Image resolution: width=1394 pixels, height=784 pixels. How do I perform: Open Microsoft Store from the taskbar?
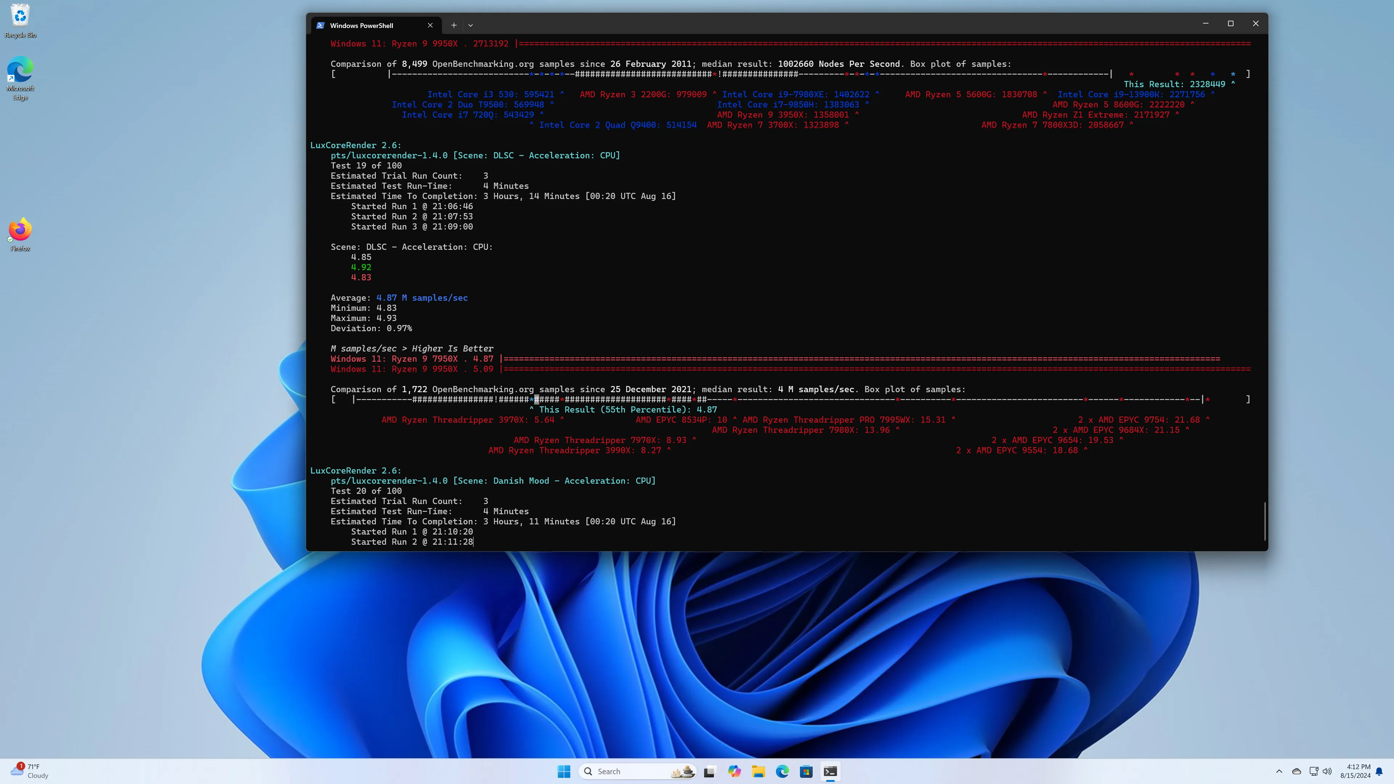point(806,772)
